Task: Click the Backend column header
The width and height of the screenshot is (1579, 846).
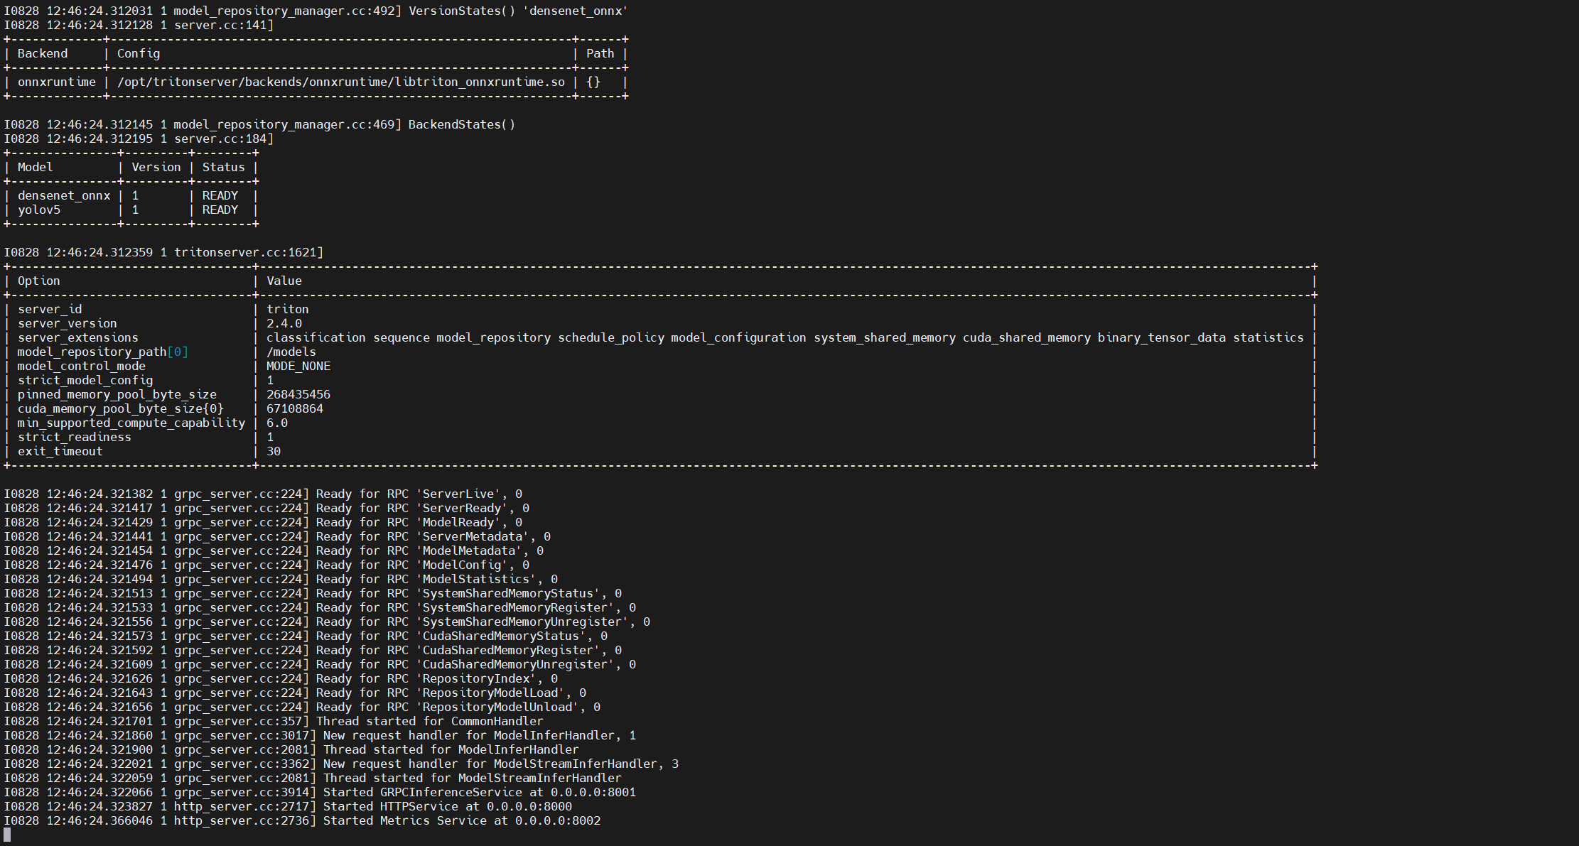Action: click(43, 54)
